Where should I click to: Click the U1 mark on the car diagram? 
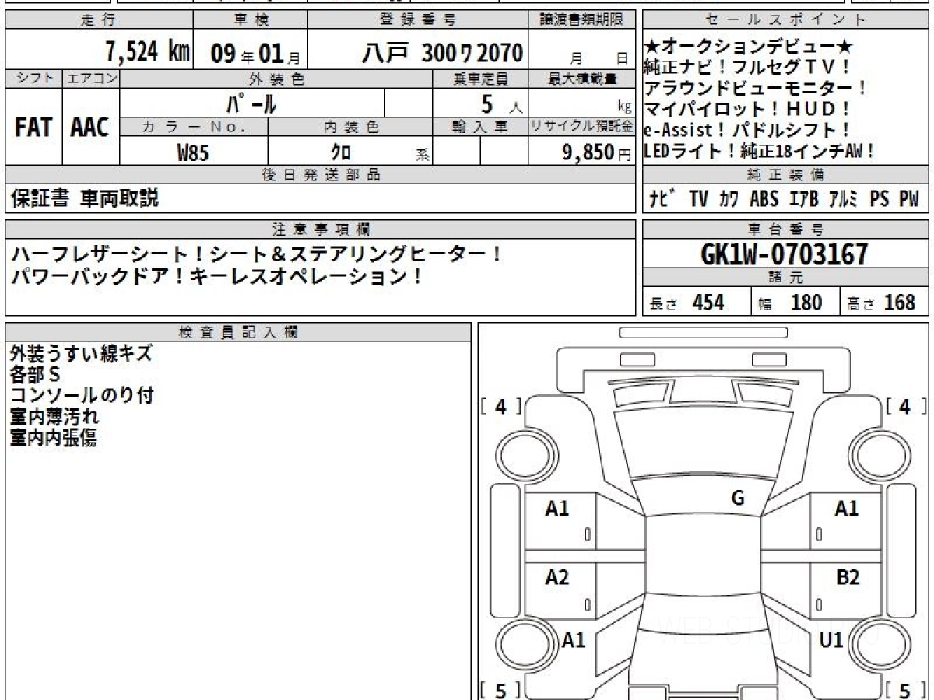coord(832,640)
